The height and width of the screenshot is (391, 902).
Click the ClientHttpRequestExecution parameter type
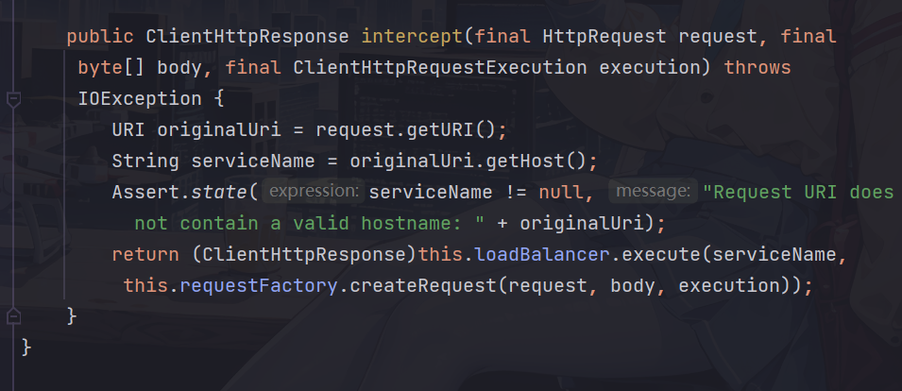click(440, 68)
